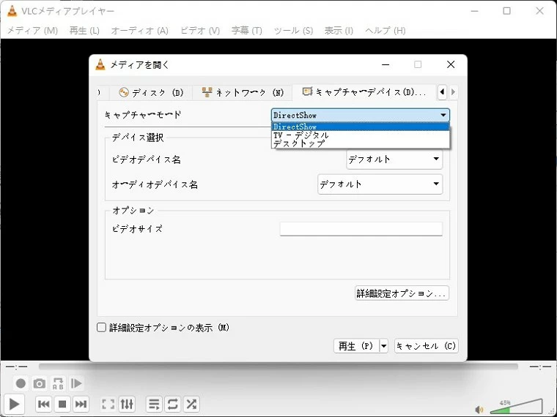Viewport: 557px width, 417px height.
Task: Select the キャプチャーデバイス tab
Action: pos(364,92)
